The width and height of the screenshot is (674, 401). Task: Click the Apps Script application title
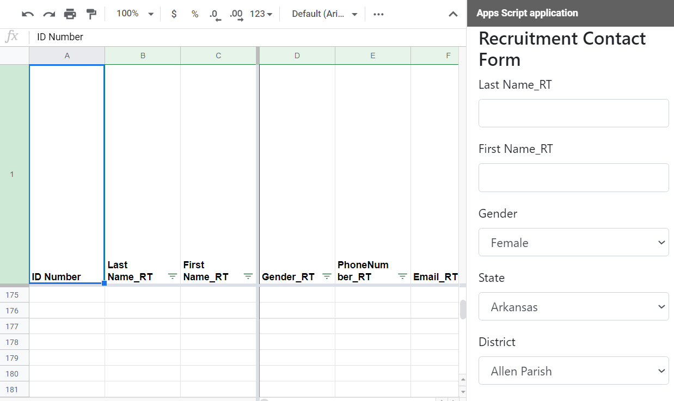pos(527,13)
